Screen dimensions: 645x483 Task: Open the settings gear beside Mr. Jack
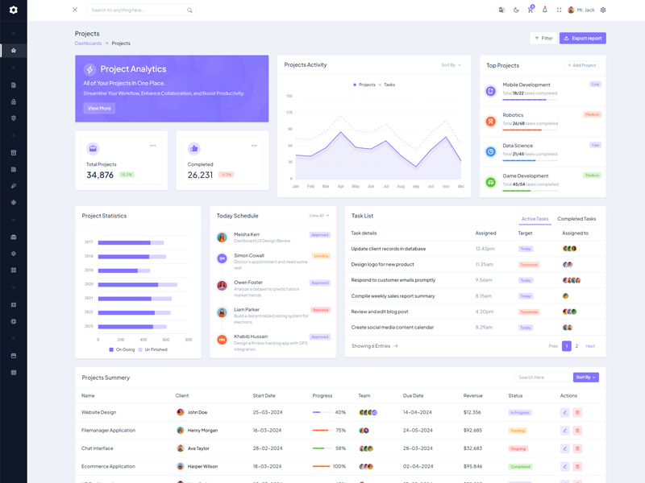603,10
